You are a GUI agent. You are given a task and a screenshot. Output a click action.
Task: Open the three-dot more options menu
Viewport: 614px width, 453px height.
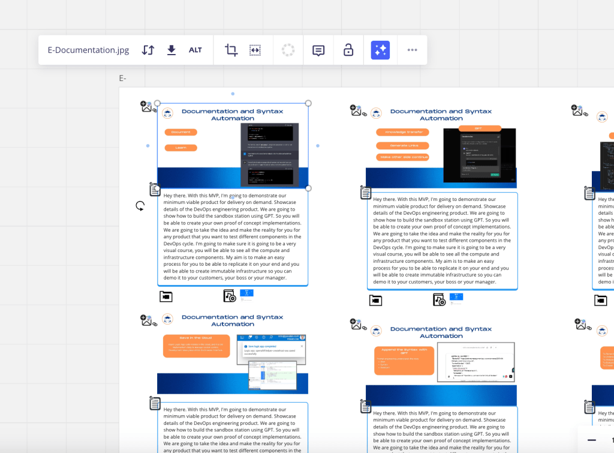click(412, 50)
